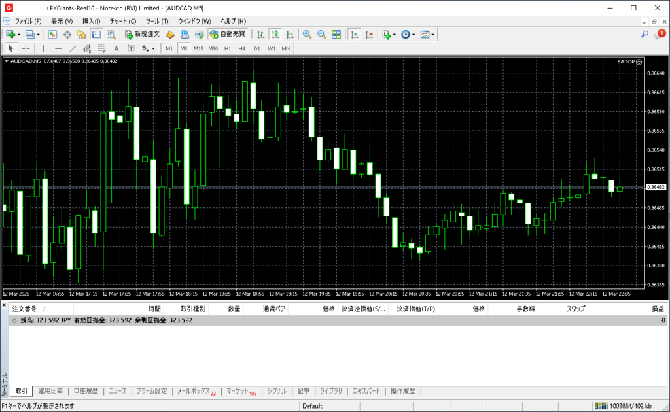Click the zoom out magnifier icon
The width and height of the screenshot is (670, 412).
point(321,34)
